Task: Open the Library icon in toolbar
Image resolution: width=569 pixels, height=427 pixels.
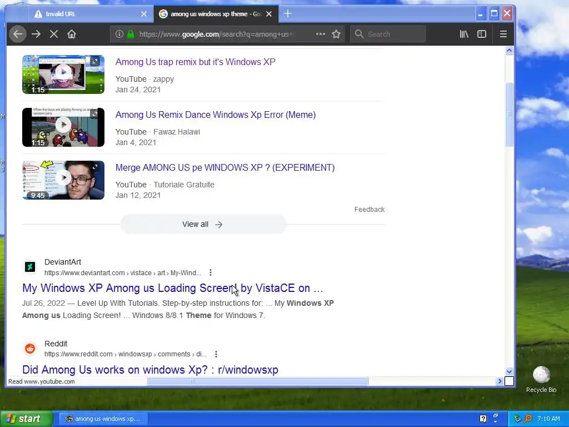Action: pos(464,34)
